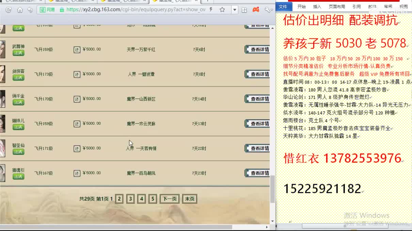The height and width of the screenshot is (231, 412).
Task: Open 武尊神 character avatar thumbnail
Action: click(2, 50)
